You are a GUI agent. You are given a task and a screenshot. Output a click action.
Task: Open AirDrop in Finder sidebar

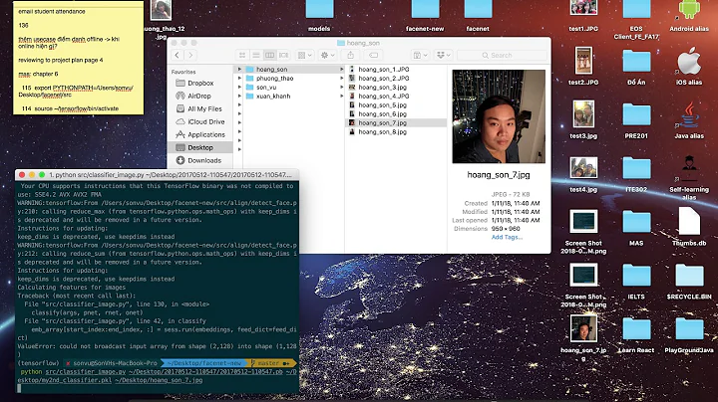(199, 96)
